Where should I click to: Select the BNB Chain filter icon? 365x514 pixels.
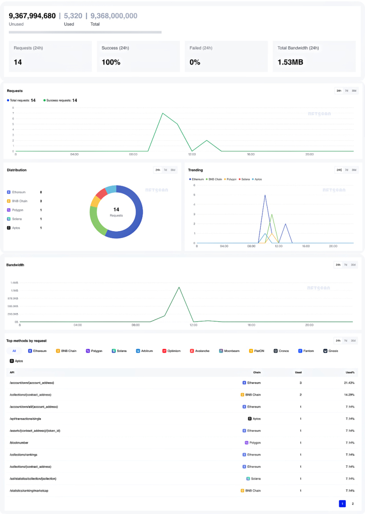point(58,351)
